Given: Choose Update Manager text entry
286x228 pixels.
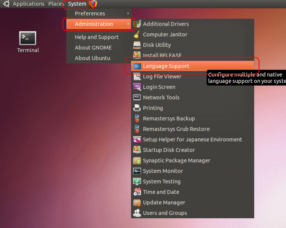Looking at the screenshot, I should [164, 202].
